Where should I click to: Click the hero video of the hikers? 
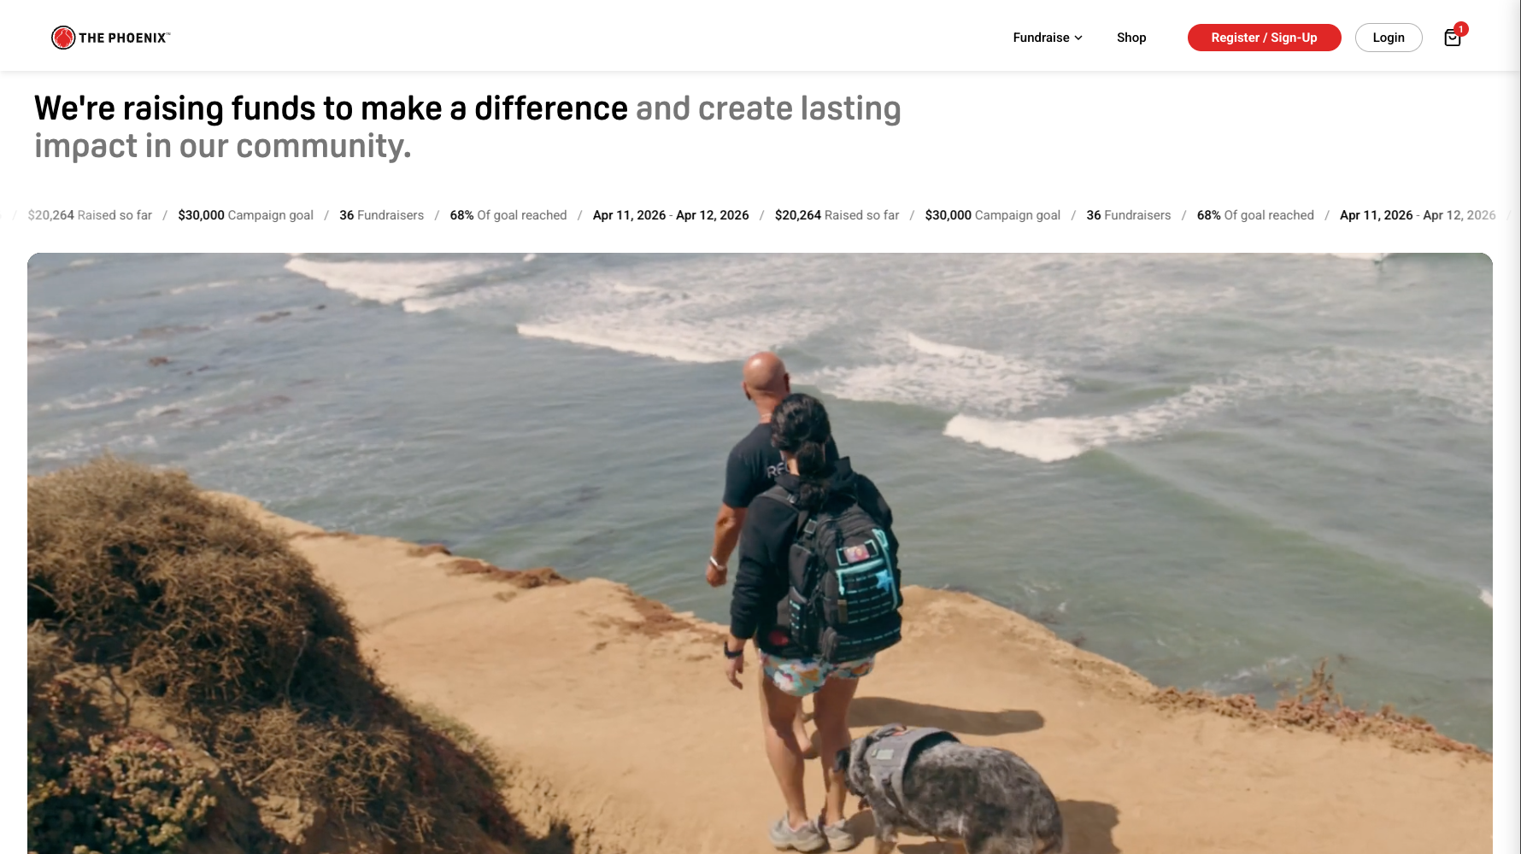(x=760, y=553)
